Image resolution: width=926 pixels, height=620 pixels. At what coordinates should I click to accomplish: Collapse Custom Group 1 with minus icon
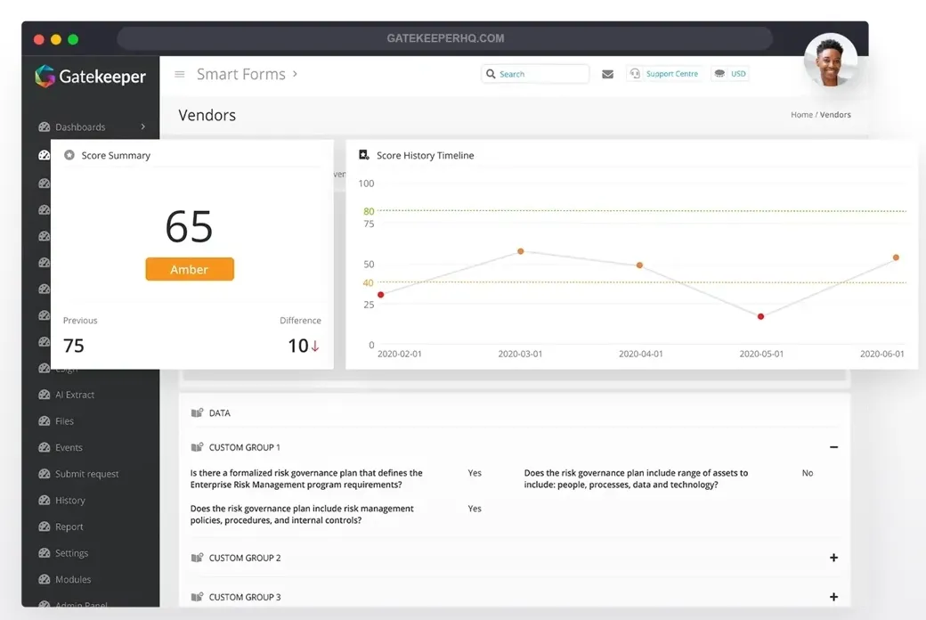pos(833,447)
